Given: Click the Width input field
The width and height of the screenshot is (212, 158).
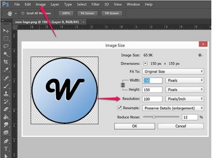Looking at the screenshot, I should click(x=152, y=81).
